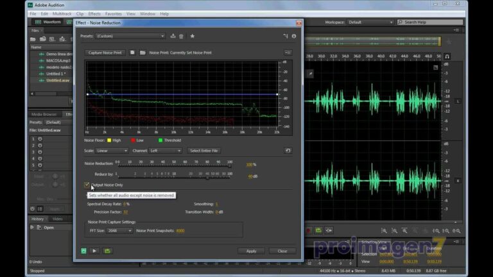Open the Effects menu

pos(94,14)
